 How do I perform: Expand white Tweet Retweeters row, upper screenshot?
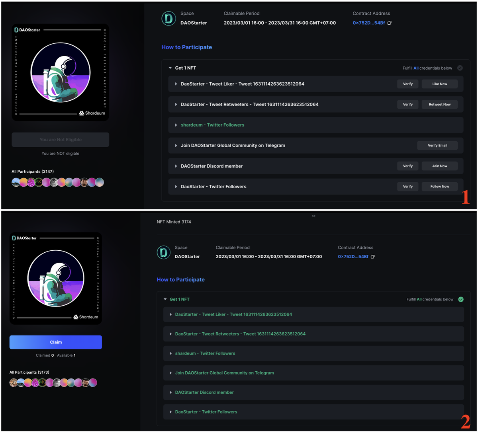point(176,104)
